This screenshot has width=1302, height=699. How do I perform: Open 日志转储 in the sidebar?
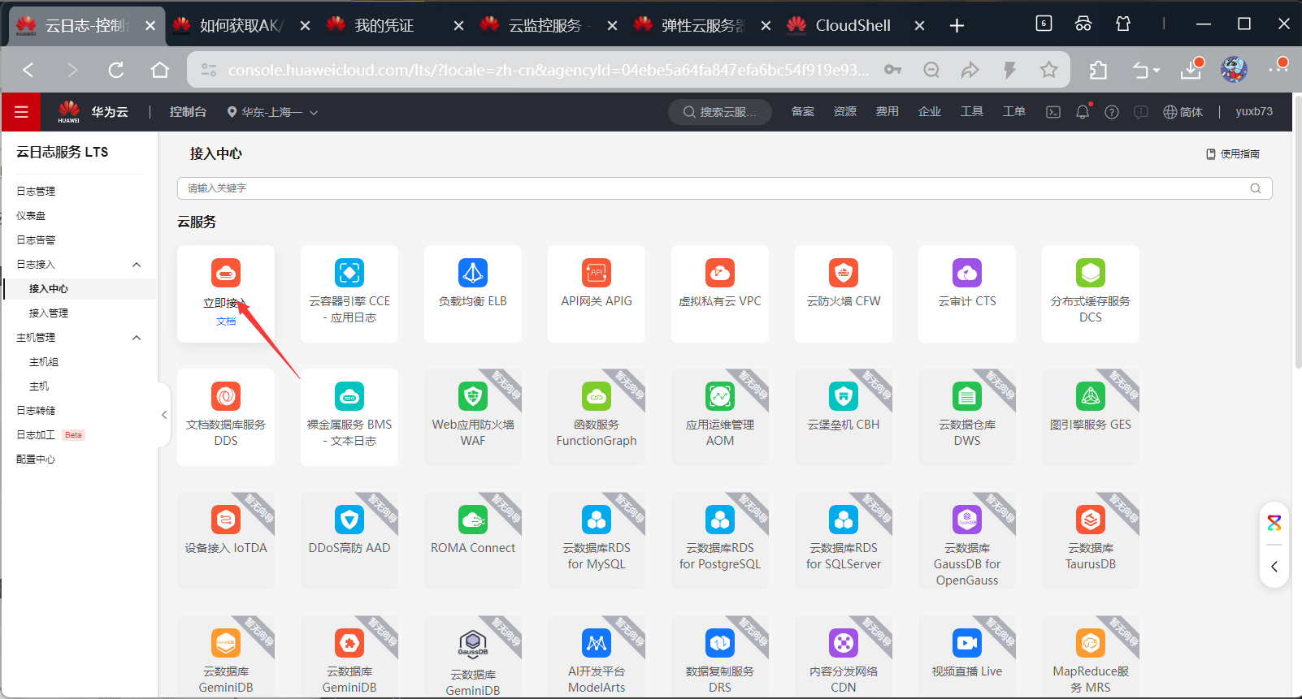point(36,411)
